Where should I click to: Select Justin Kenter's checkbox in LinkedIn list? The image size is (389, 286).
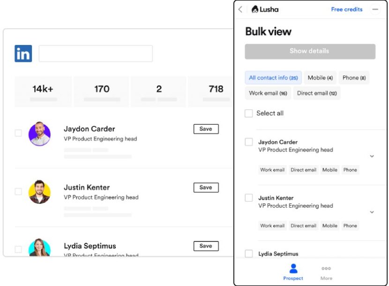click(x=18, y=192)
